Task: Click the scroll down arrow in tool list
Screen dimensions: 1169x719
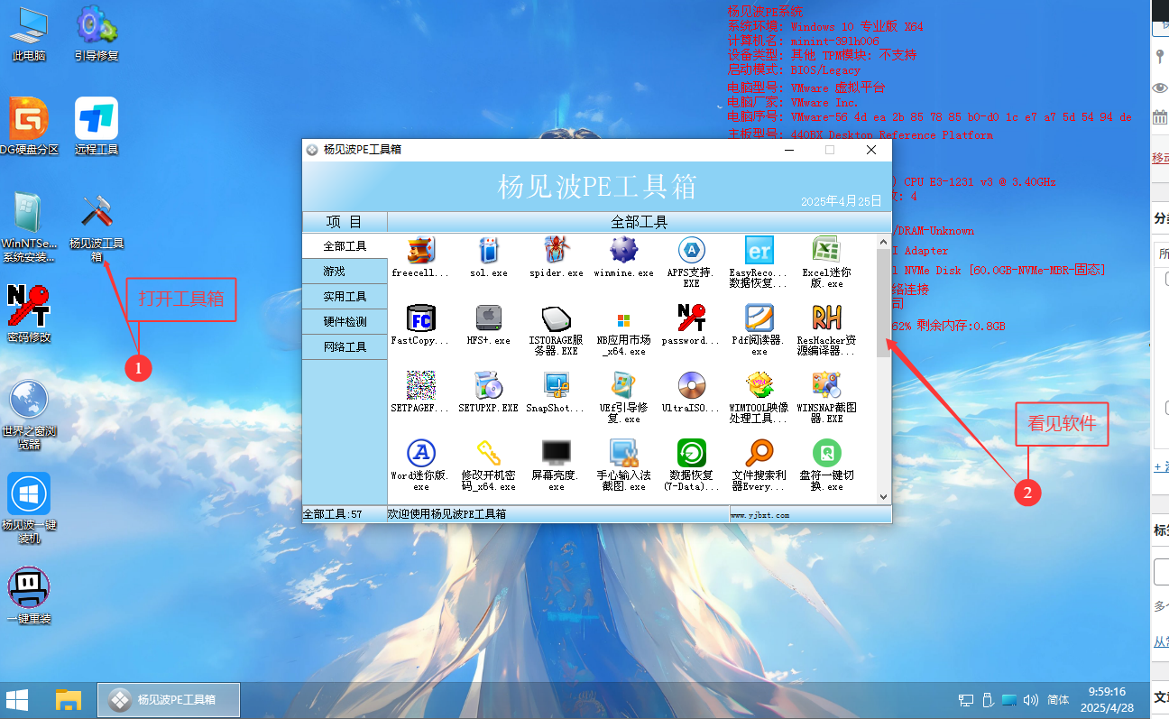Action: [x=883, y=497]
